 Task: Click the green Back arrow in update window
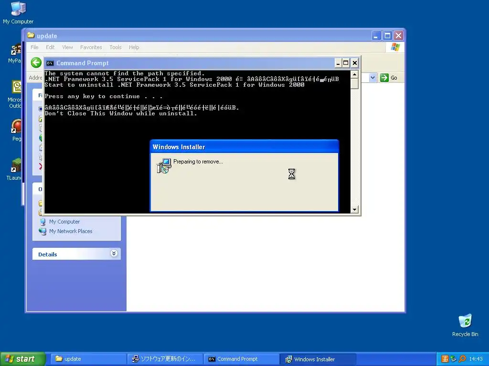click(36, 62)
